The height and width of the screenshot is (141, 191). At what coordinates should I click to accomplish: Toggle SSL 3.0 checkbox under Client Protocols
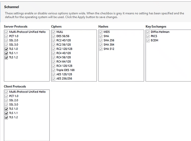[x=7, y=105]
